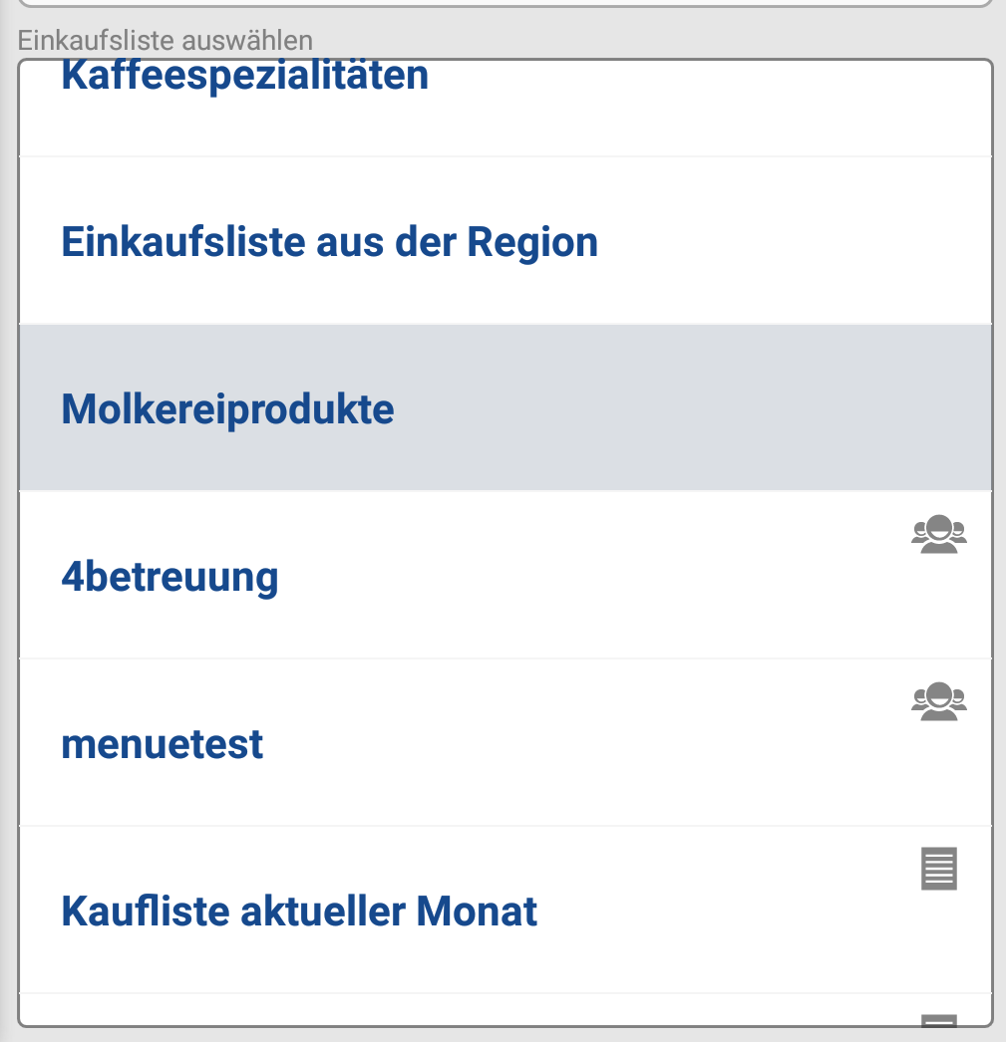The width and height of the screenshot is (1006, 1042).
Task: Open the 4betreuung shared list
Action: point(169,577)
